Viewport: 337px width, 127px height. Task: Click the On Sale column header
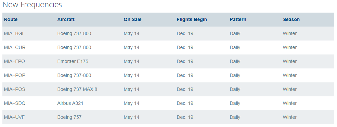click(x=132, y=19)
